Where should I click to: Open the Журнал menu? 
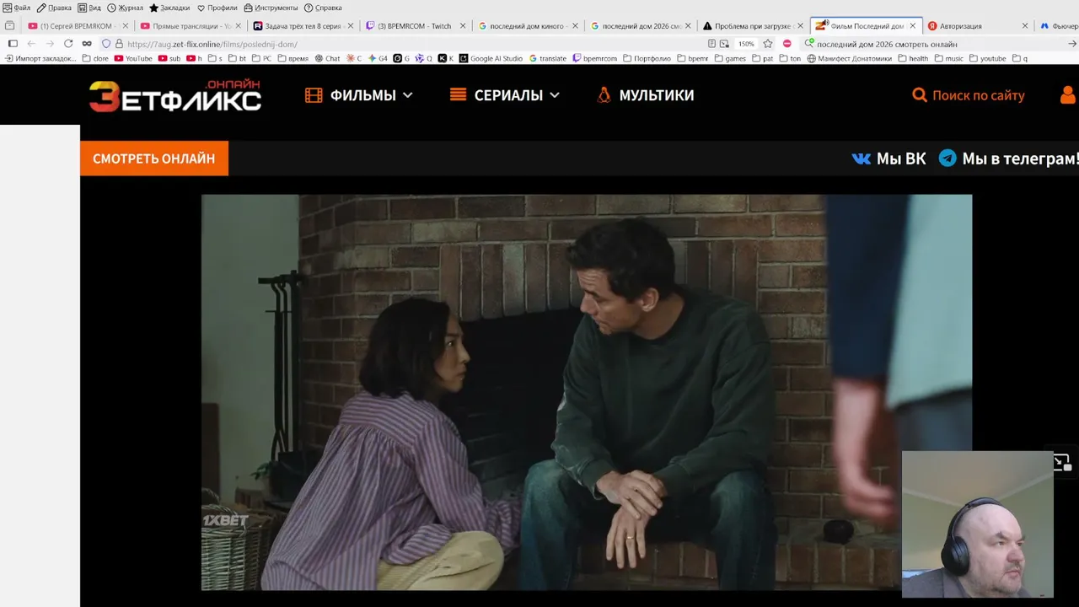click(125, 8)
